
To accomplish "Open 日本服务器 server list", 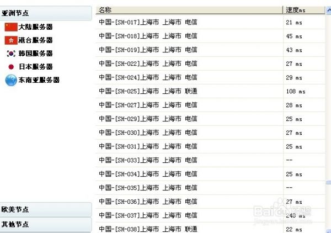I will tap(35, 67).
